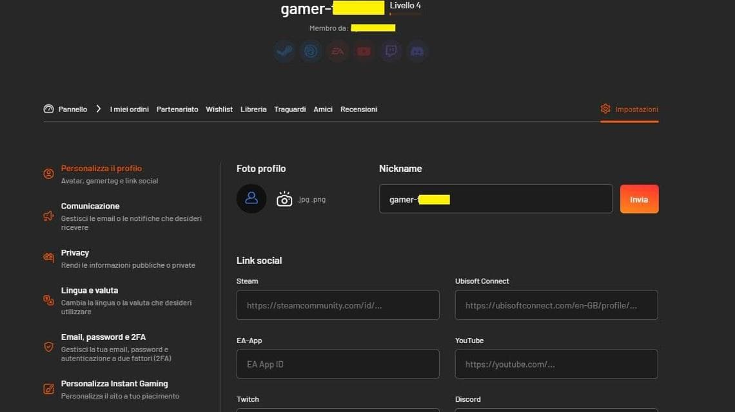The image size is (735, 412).
Task: Expand the chevron next to Pannello
Action: (x=99, y=109)
